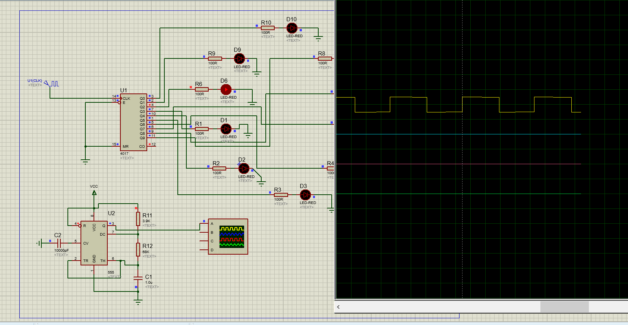Click the oscilloscope channel D input pin

tap(204, 250)
